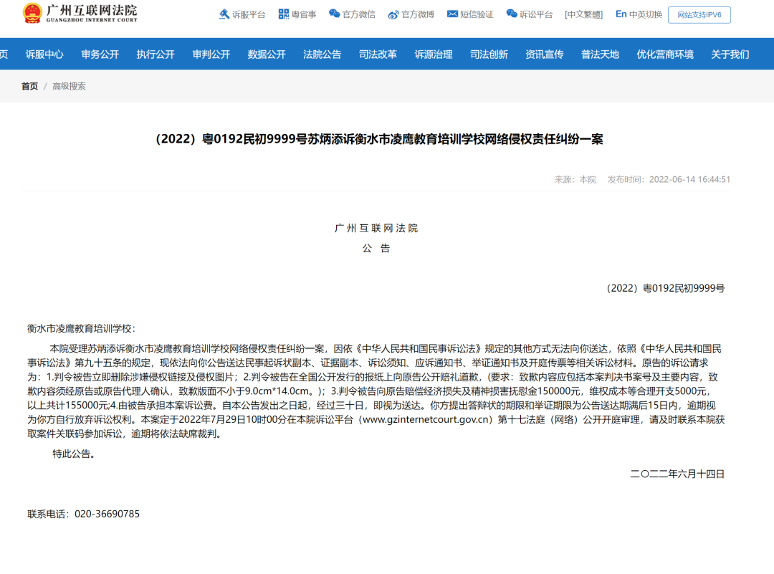Click the 特此公告。 line
The width and height of the screenshot is (774, 574).
point(74,454)
